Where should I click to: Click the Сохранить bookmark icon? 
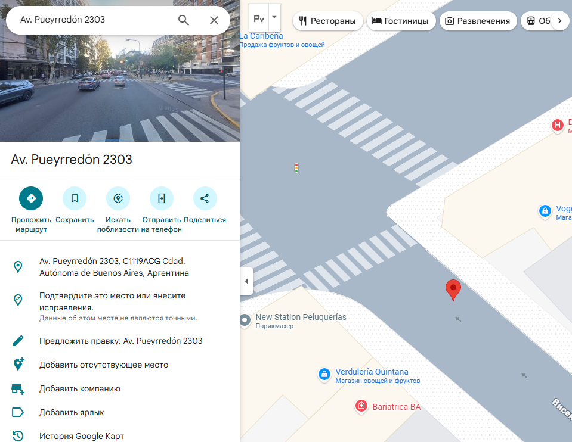[x=75, y=198]
